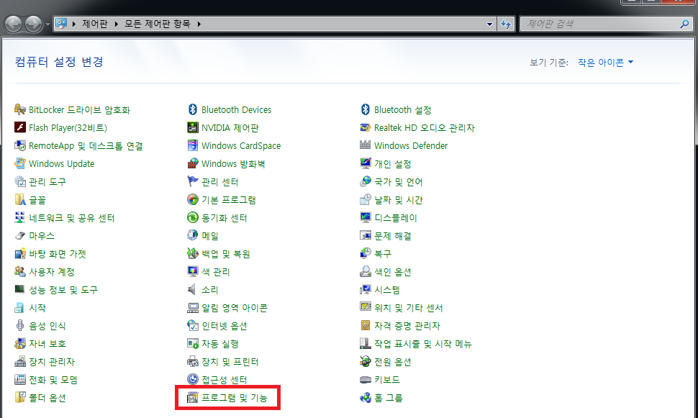Open the 날짜 및 시간 link
698x418 pixels.
[x=399, y=200]
